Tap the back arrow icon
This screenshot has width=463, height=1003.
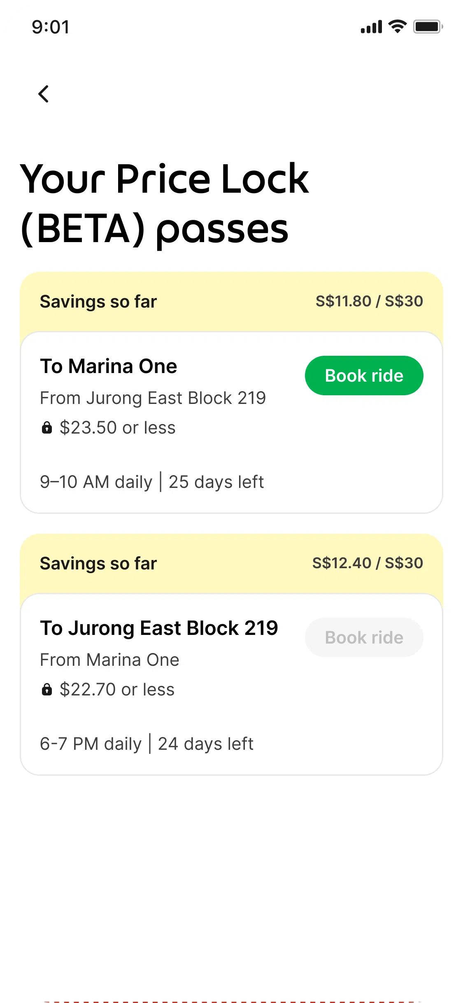click(x=44, y=94)
